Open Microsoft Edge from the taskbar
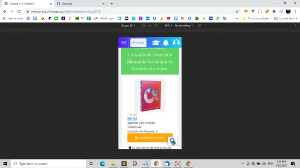The width and height of the screenshot is (300, 168). 102,164
